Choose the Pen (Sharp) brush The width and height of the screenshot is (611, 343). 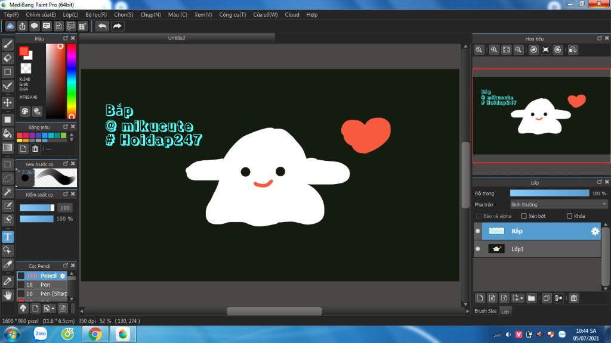42,294
